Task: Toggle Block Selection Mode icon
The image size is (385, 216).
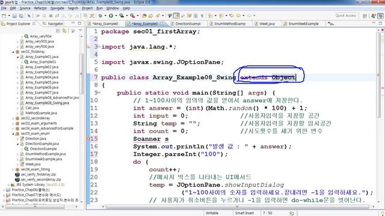Action: click(196, 16)
